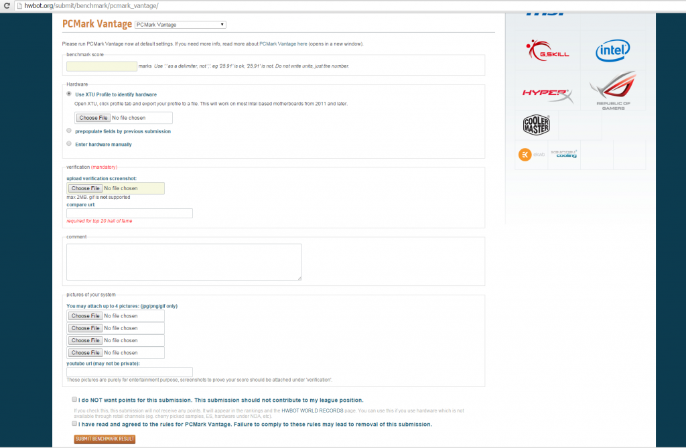
Task: Click the '(mandatory)' verification marker
Action: click(x=104, y=167)
